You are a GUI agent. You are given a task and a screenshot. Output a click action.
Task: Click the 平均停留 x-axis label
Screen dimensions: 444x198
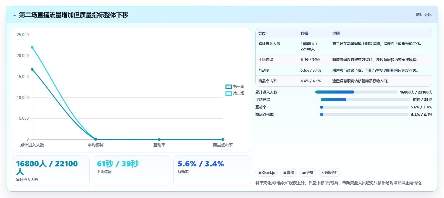(96, 145)
